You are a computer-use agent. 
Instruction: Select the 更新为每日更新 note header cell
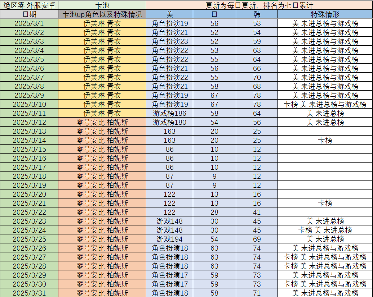click(259, 5)
